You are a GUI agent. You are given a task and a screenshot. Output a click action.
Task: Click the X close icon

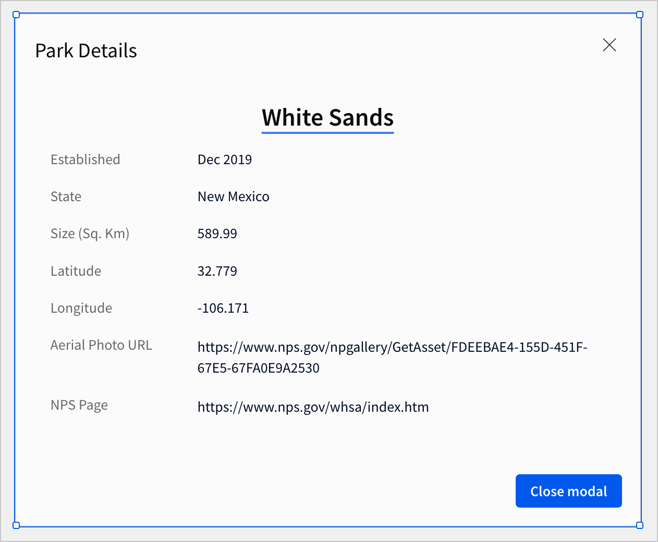[609, 45]
